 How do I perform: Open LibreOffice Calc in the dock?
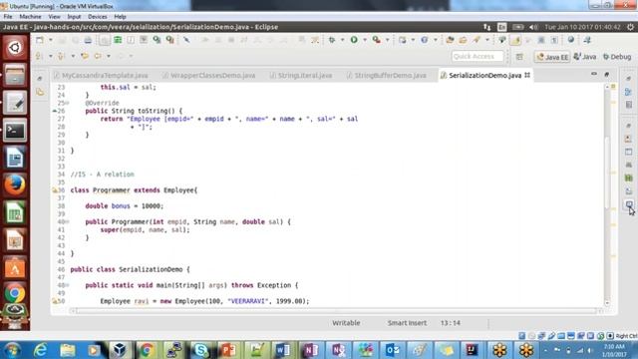pos(15,212)
